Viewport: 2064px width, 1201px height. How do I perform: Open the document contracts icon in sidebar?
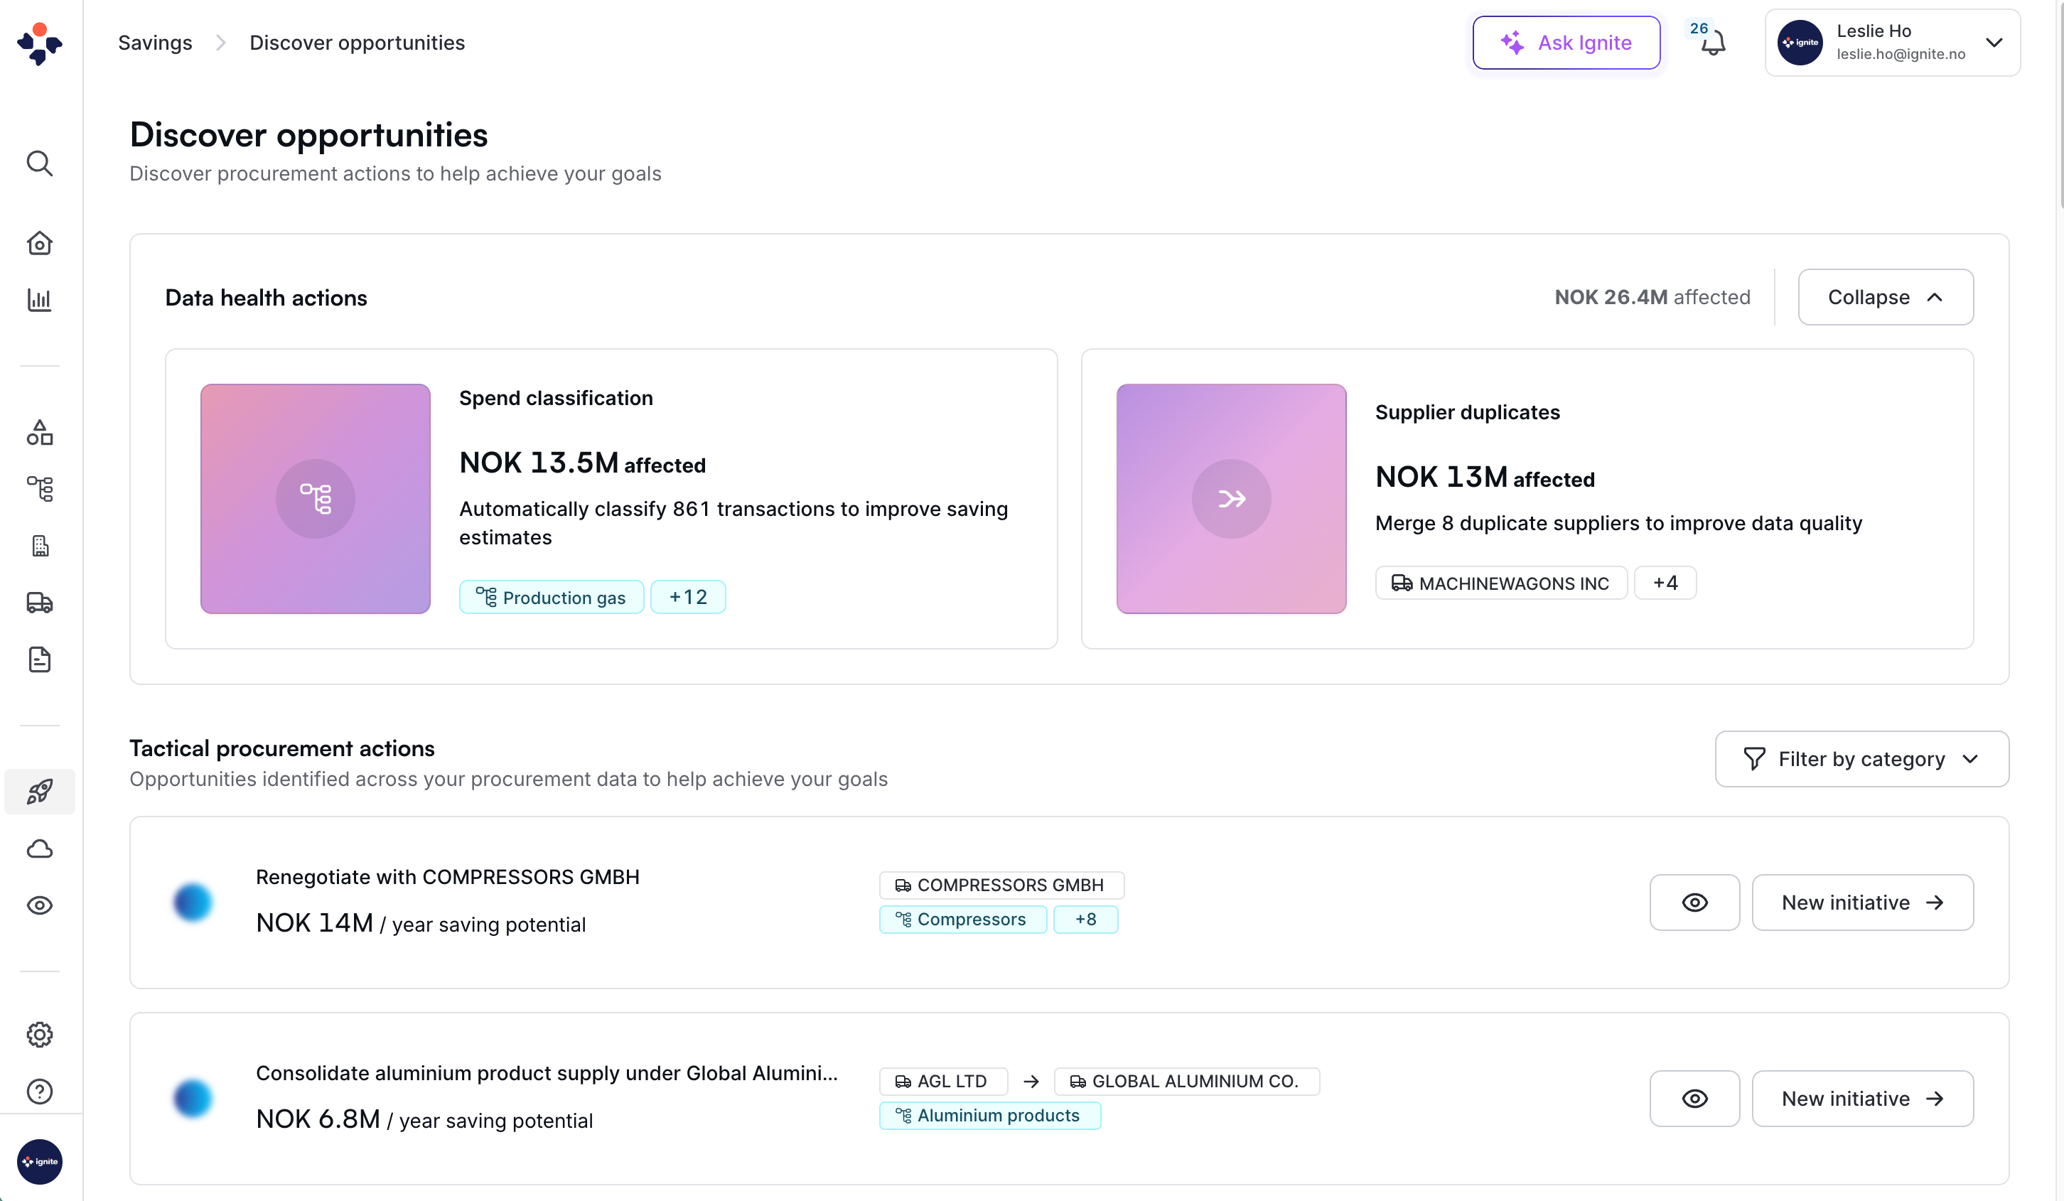coord(39,659)
